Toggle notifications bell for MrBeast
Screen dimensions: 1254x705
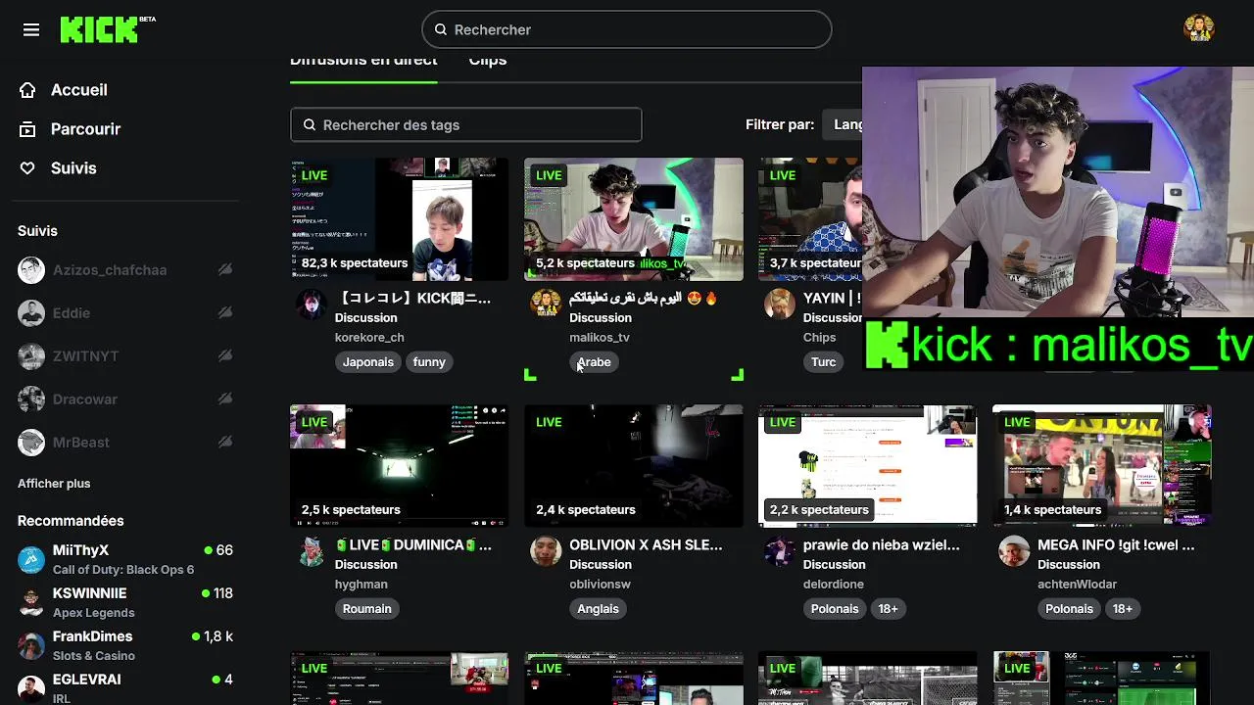coord(225,443)
